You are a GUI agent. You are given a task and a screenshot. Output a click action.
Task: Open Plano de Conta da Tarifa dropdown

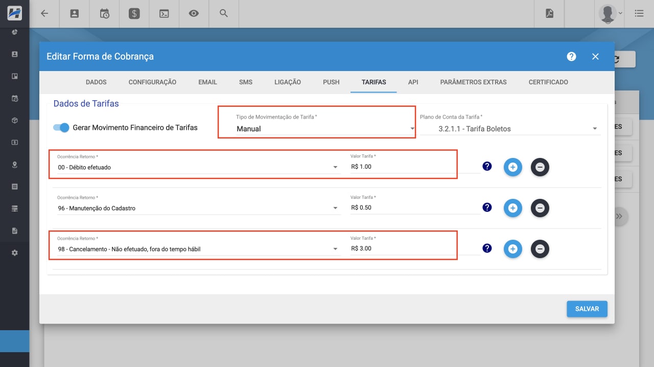[510, 129]
